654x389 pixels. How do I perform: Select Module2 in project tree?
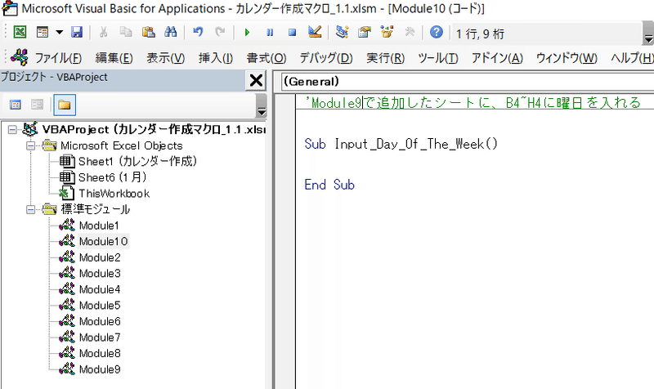tap(100, 257)
